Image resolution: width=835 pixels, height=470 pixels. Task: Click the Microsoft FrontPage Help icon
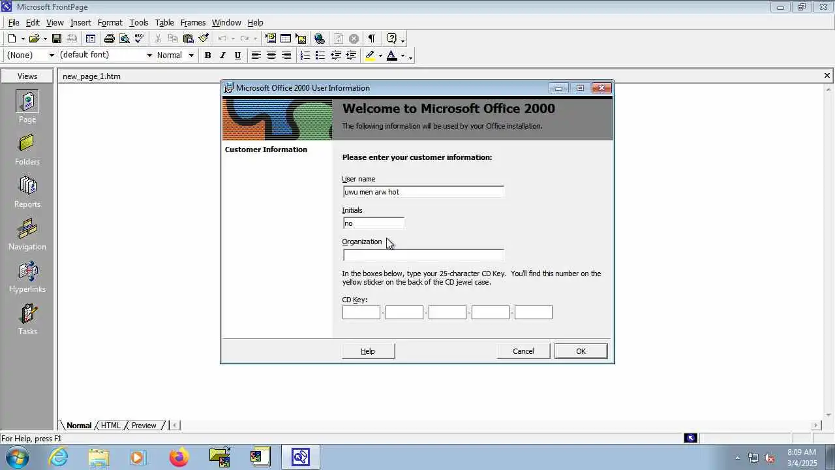pyautogui.click(x=391, y=39)
